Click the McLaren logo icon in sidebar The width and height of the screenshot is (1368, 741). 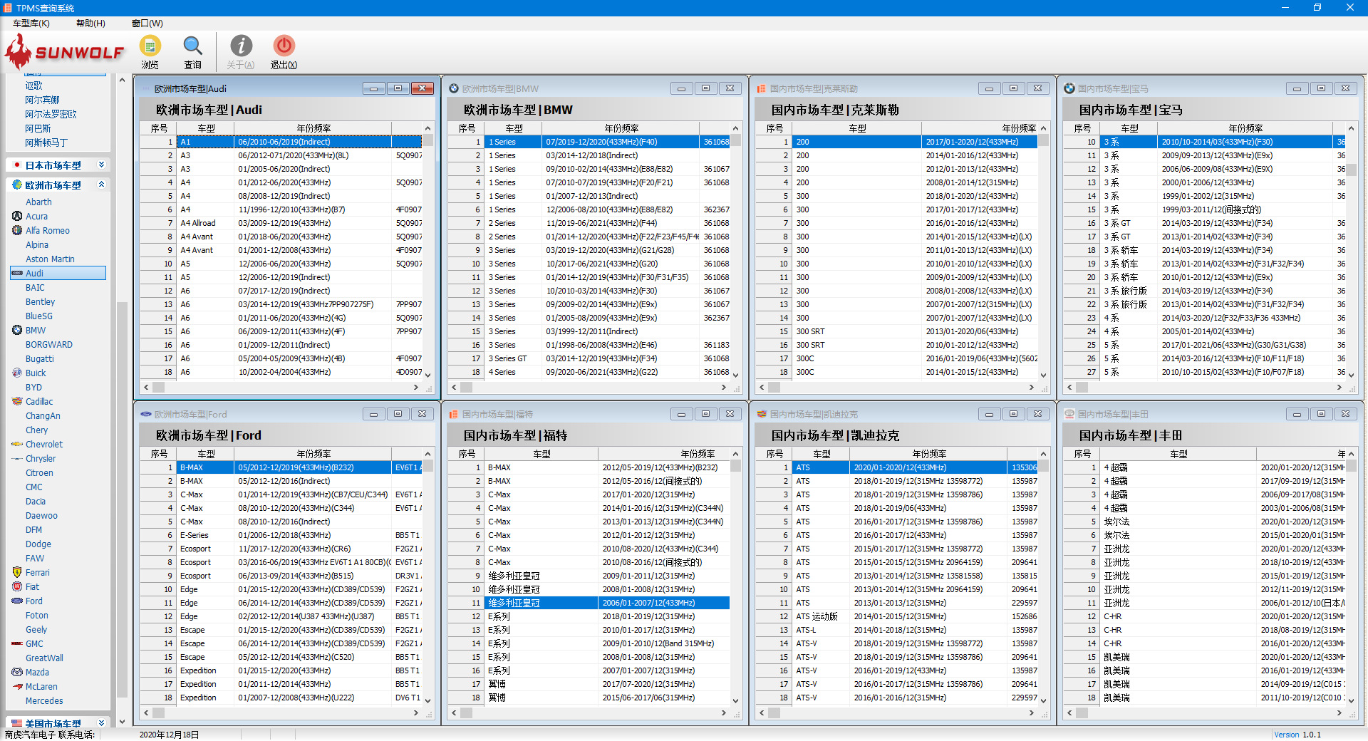coord(17,686)
